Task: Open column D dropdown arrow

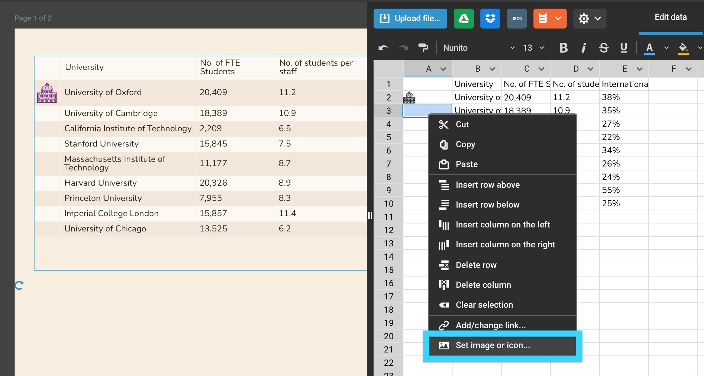Action: point(591,69)
